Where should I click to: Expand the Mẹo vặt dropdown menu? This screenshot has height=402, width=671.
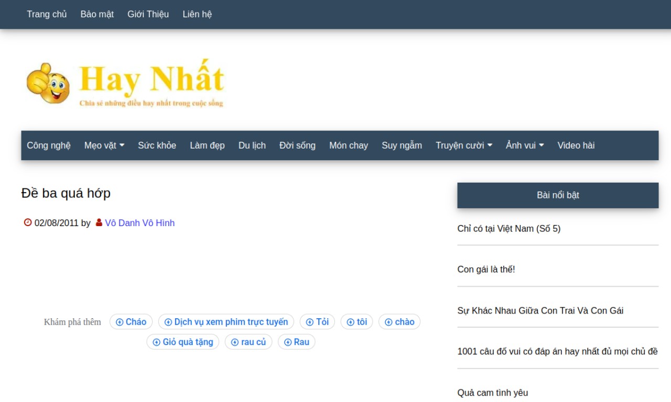[104, 146]
